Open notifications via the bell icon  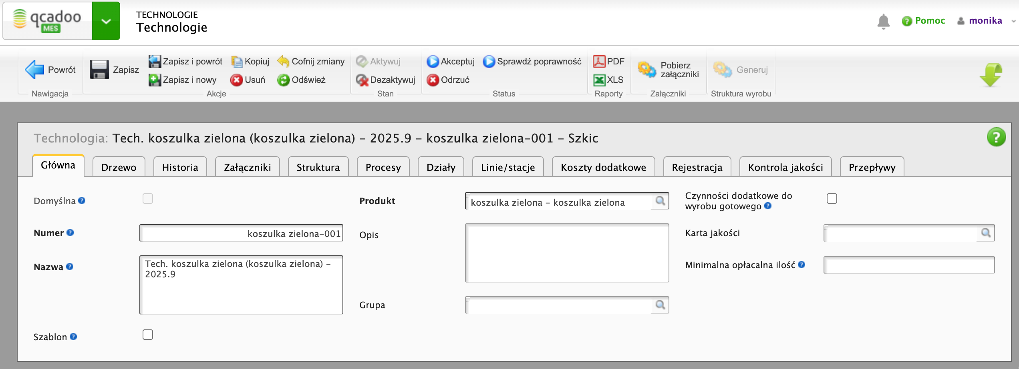(883, 21)
